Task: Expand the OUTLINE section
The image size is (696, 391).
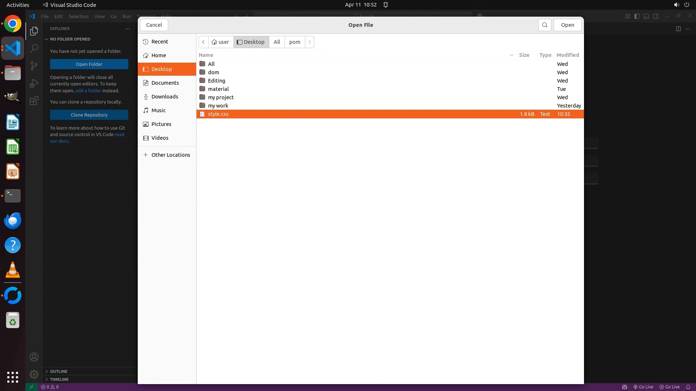Action: [58, 371]
